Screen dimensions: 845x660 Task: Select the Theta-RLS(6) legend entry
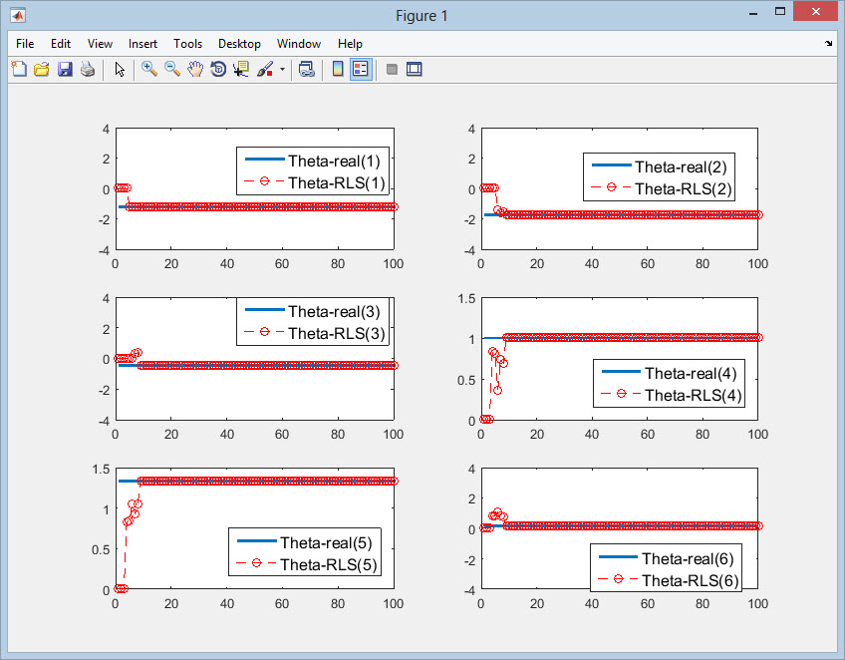669,580
